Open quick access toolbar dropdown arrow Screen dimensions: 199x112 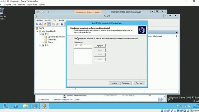[x=49, y=12]
